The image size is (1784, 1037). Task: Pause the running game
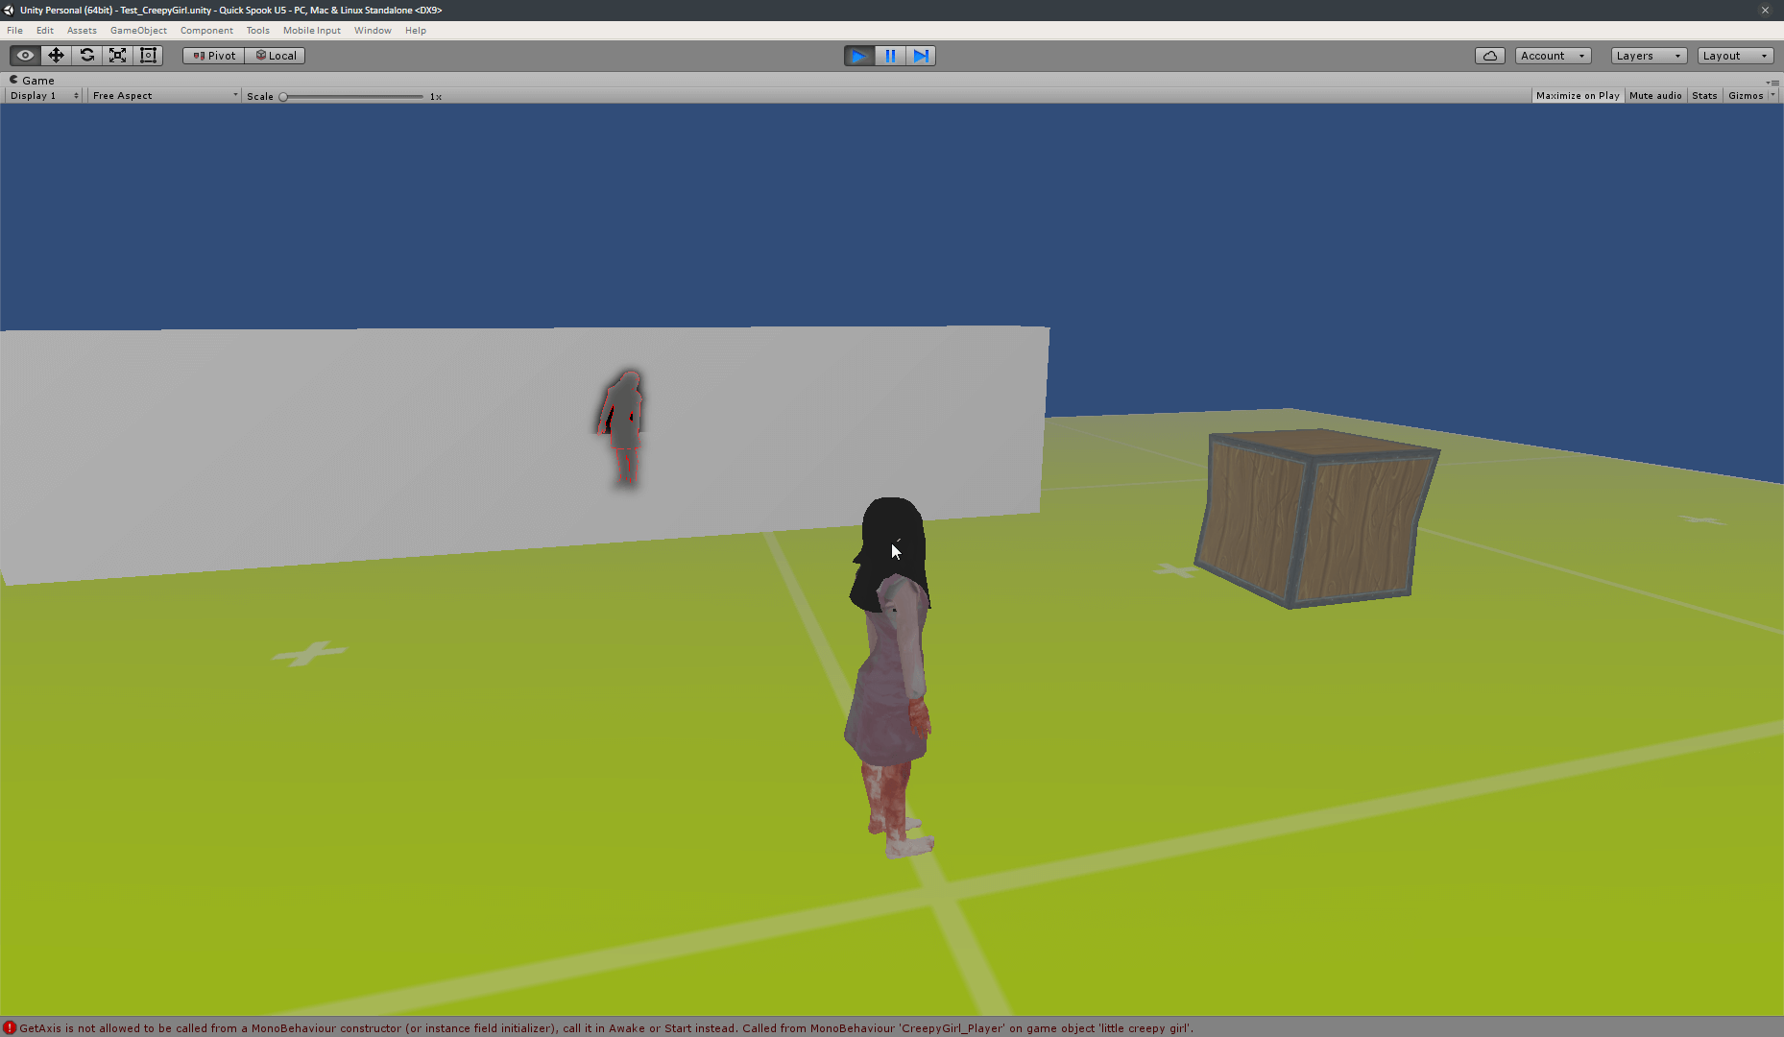click(x=890, y=56)
